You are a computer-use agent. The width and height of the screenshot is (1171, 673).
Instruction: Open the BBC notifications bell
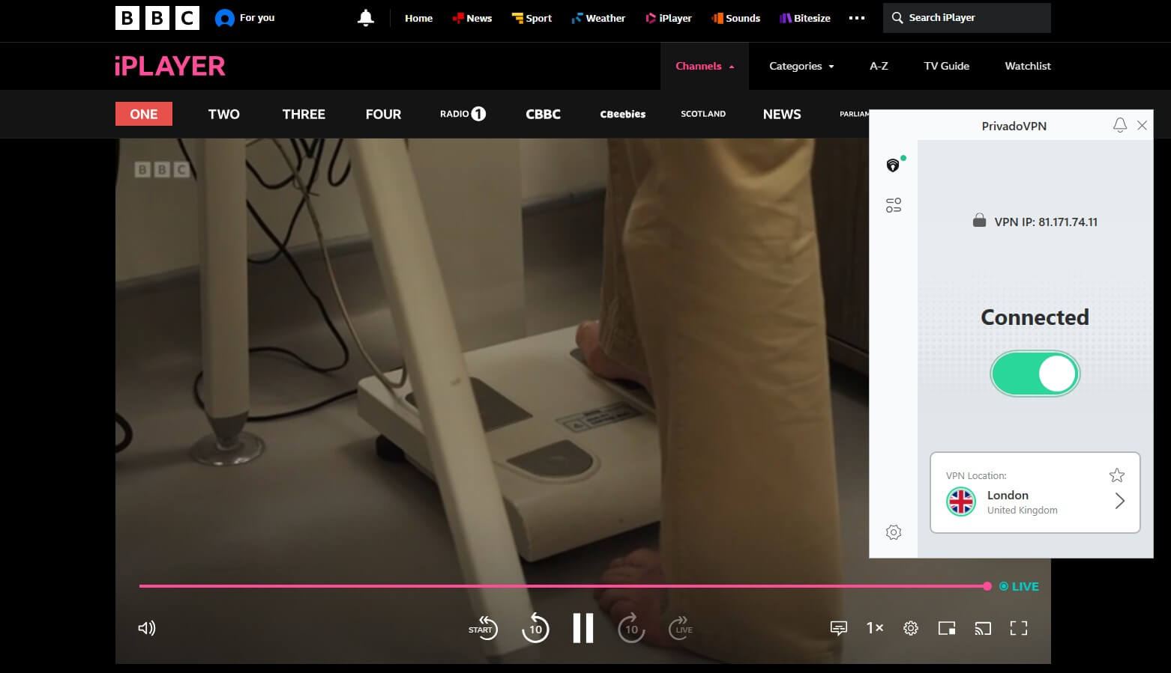[x=366, y=18]
